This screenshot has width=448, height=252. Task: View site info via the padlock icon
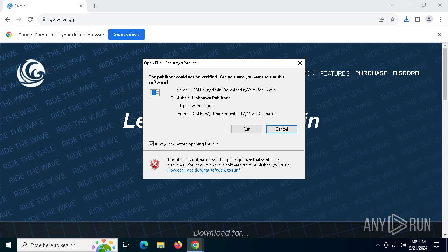tap(44, 20)
